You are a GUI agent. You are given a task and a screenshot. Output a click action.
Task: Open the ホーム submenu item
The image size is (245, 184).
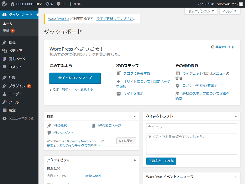(x=8, y=24)
